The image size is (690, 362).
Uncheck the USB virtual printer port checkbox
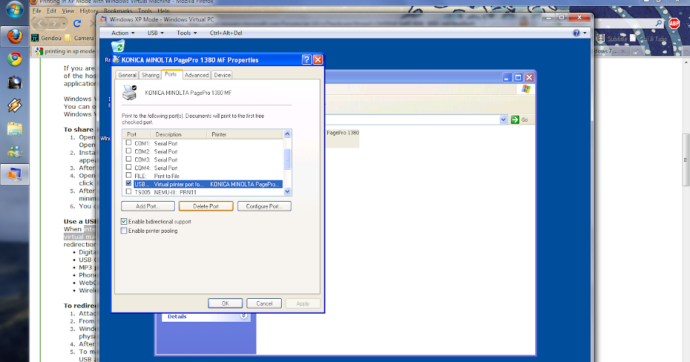[129, 184]
